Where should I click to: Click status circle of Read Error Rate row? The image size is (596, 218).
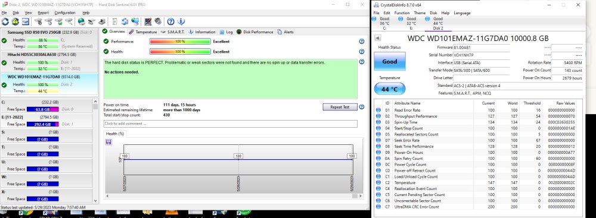(x=378, y=110)
